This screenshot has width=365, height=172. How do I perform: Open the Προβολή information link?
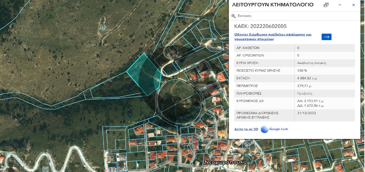pos(305,93)
